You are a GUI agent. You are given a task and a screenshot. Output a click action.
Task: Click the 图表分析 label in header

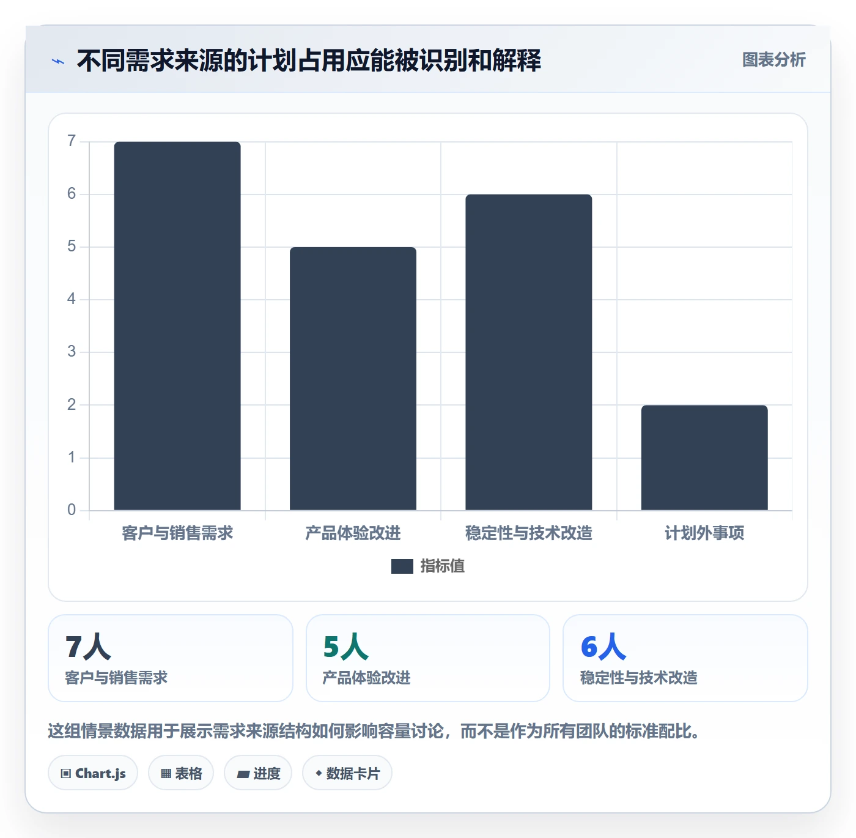click(773, 60)
